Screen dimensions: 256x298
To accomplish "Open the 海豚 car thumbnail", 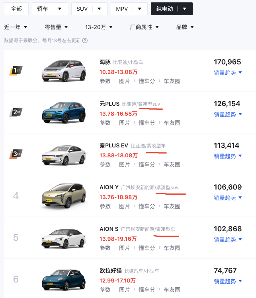I will pyautogui.click(x=63, y=71).
